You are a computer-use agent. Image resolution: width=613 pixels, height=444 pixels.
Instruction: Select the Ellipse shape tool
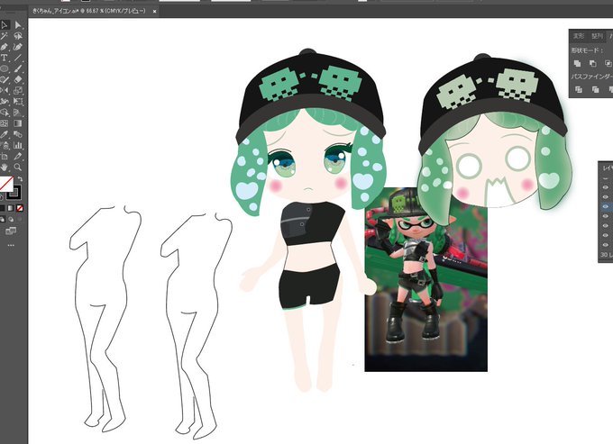click(5, 68)
